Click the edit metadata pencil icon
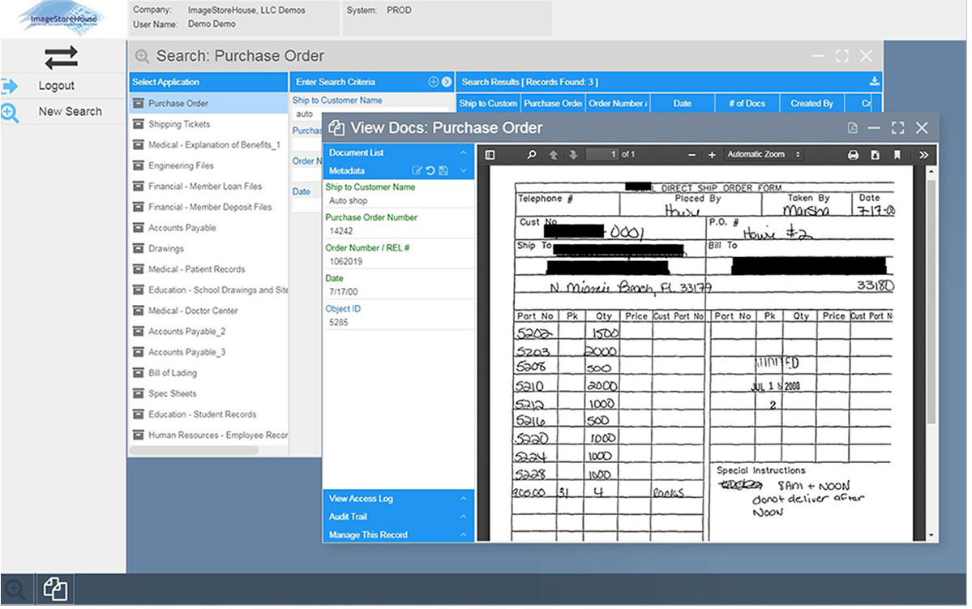 tap(417, 170)
